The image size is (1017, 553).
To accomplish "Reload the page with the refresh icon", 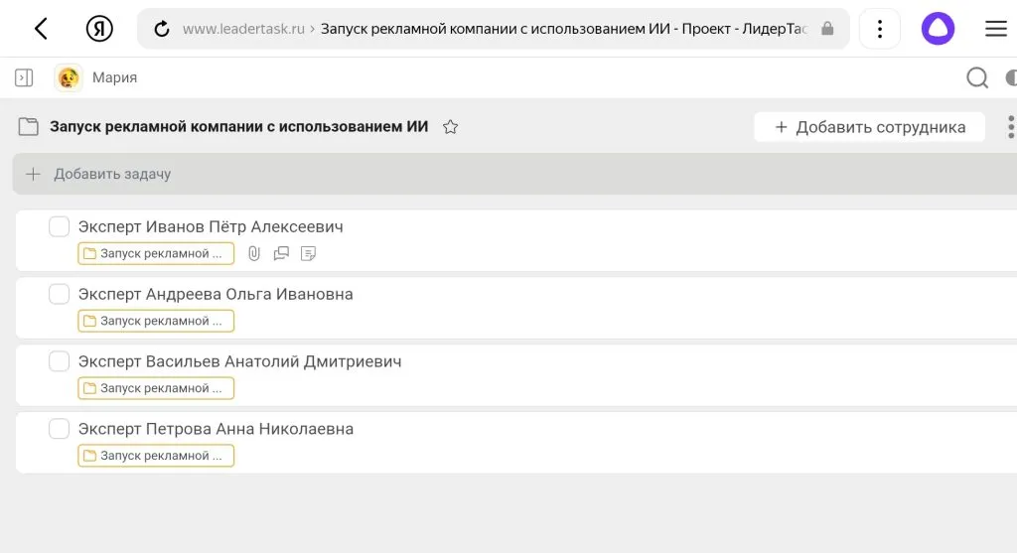I will tap(162, 29).
